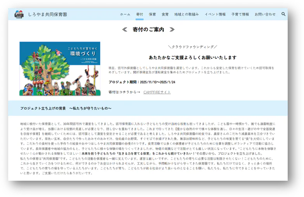Click the right ≫ decoration beside the heading
This screenshot has width=304, height=197.
click(x=172, y=29)
